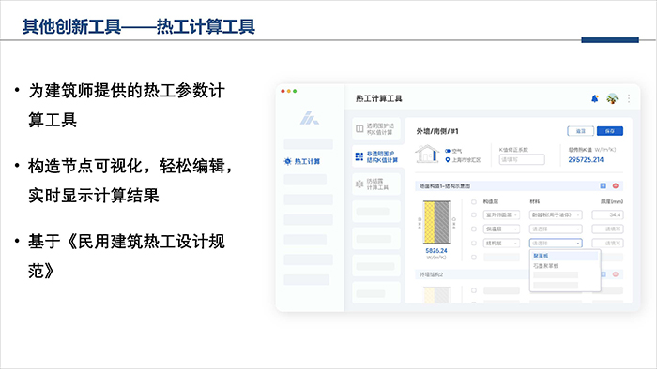Click the first structure section header label
657x369 pixels.
pyautogui.click(x=445, y=186)
